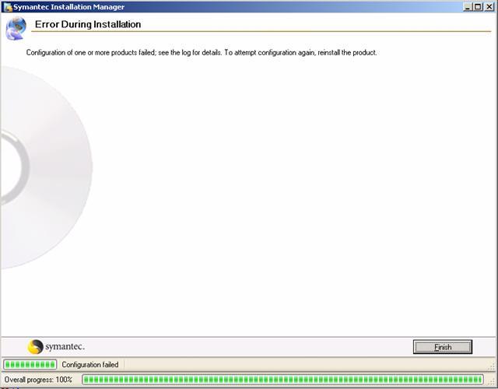
Task: Click the small progress bar beside Configuration failed
Action: coord(30,365)
